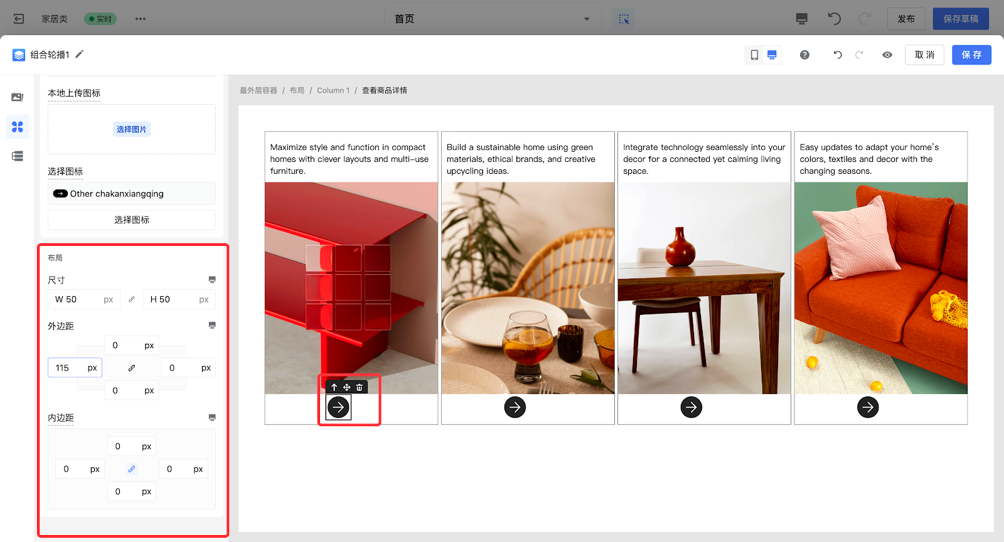The width and height of the screenshot is (1004, 542).
Task: Switch to mobile device preview
Action: (x=754, y=55)
